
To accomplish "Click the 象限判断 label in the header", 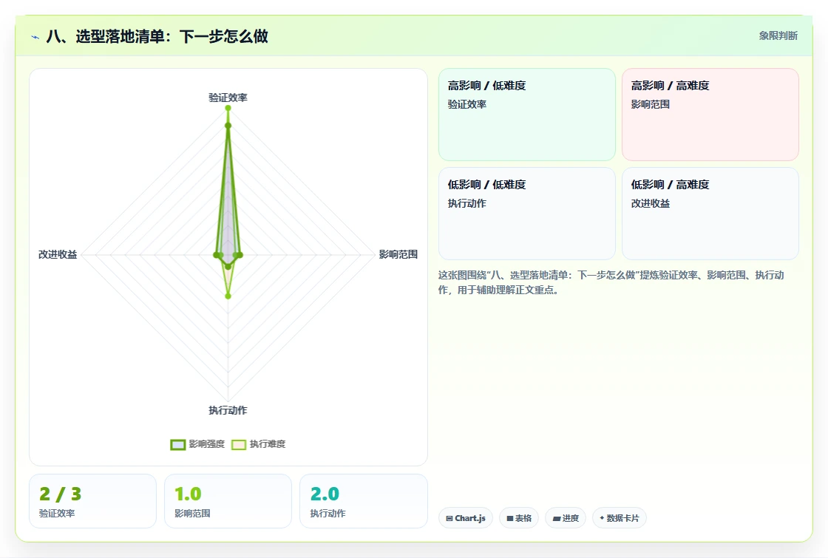I will point(778,36).
